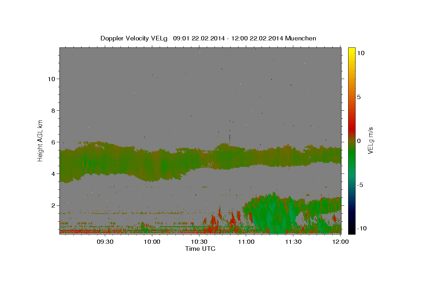Click the Height AGL km axis title

click(40, 140)
